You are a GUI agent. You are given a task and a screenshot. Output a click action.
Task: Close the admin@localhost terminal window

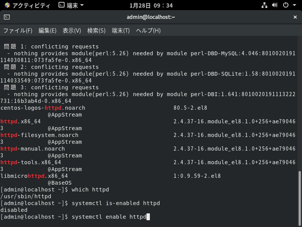pos(295,17)
